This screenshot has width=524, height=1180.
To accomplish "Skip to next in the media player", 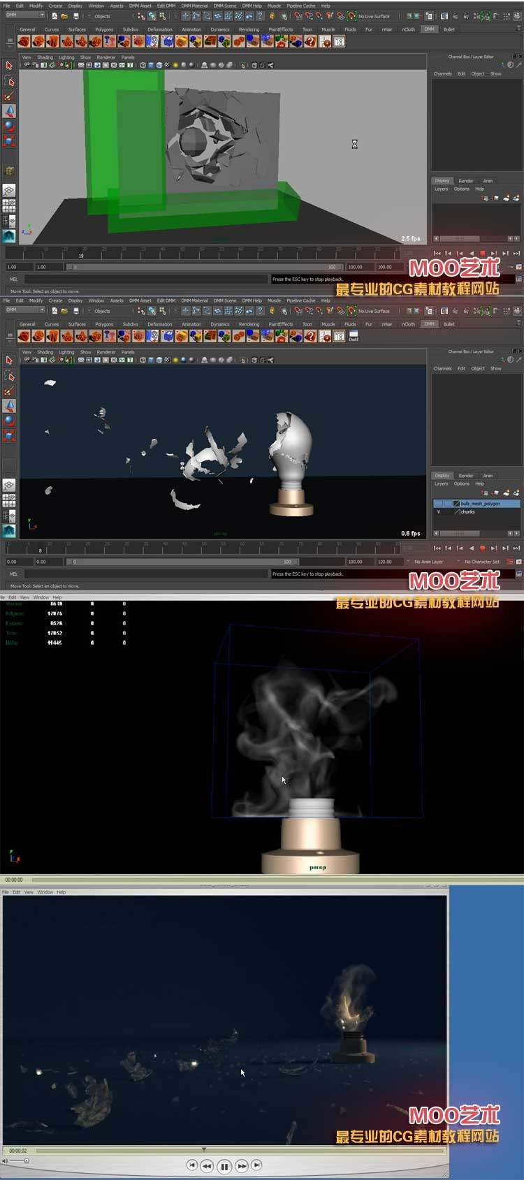I will pyautogui.click(x=257, y=1165).
